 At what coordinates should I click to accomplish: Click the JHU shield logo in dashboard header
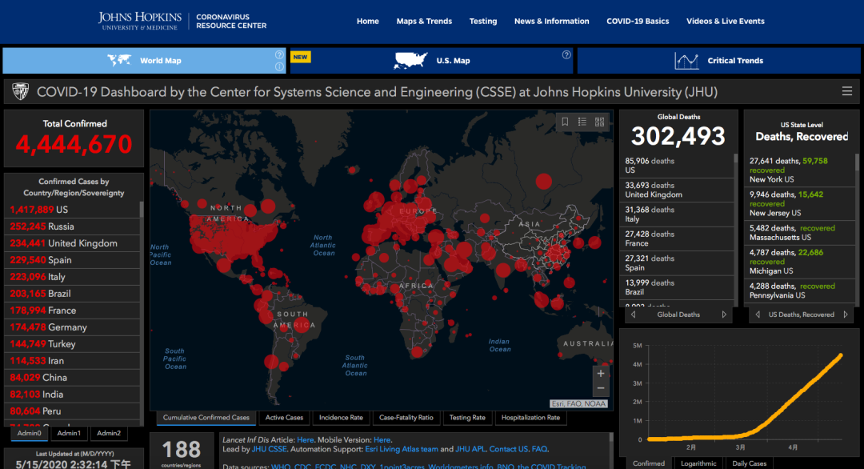coord(20,91)
